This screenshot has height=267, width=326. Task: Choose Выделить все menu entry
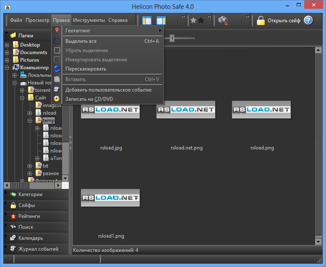113,41
